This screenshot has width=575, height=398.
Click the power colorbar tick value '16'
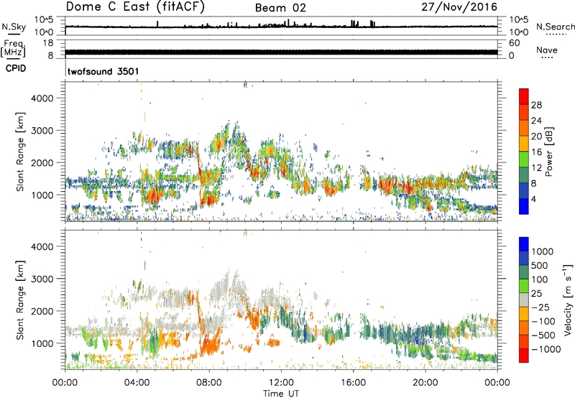coord(536,152)
